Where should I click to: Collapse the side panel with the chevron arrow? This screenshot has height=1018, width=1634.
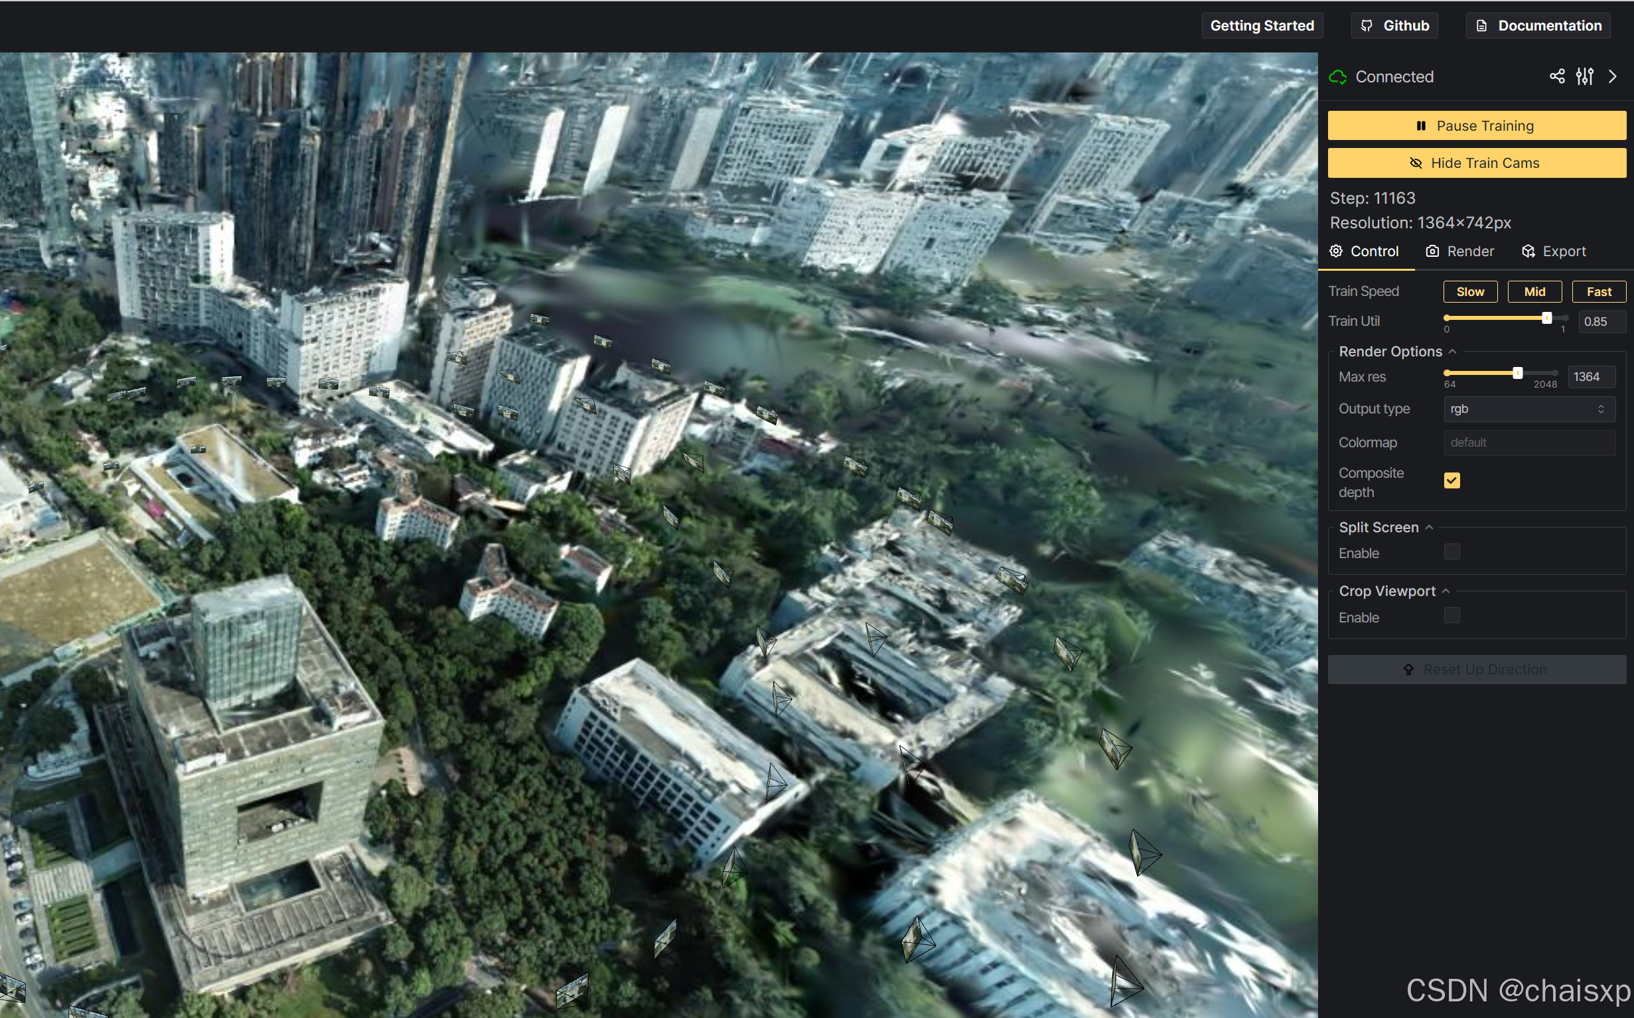pyautogui.click(x=1613, y=76)
